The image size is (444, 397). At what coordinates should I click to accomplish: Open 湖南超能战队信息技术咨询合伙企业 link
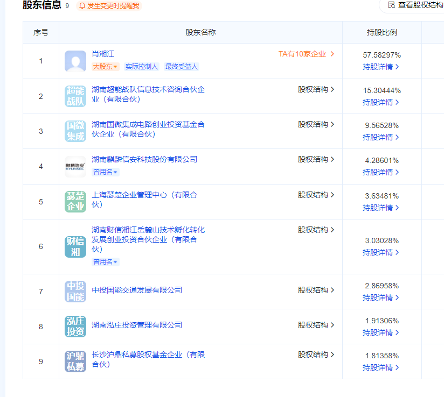coord(148,95)
